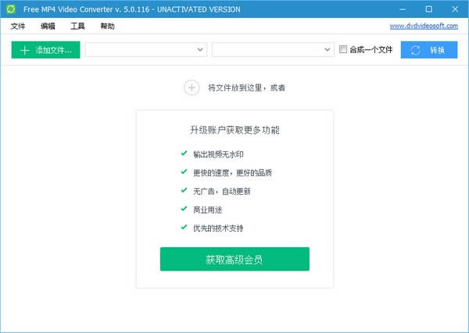Click the 升级账户获取更多功能 heading
The height and width of the screenshot is (333, 469).
pos(234,130)
